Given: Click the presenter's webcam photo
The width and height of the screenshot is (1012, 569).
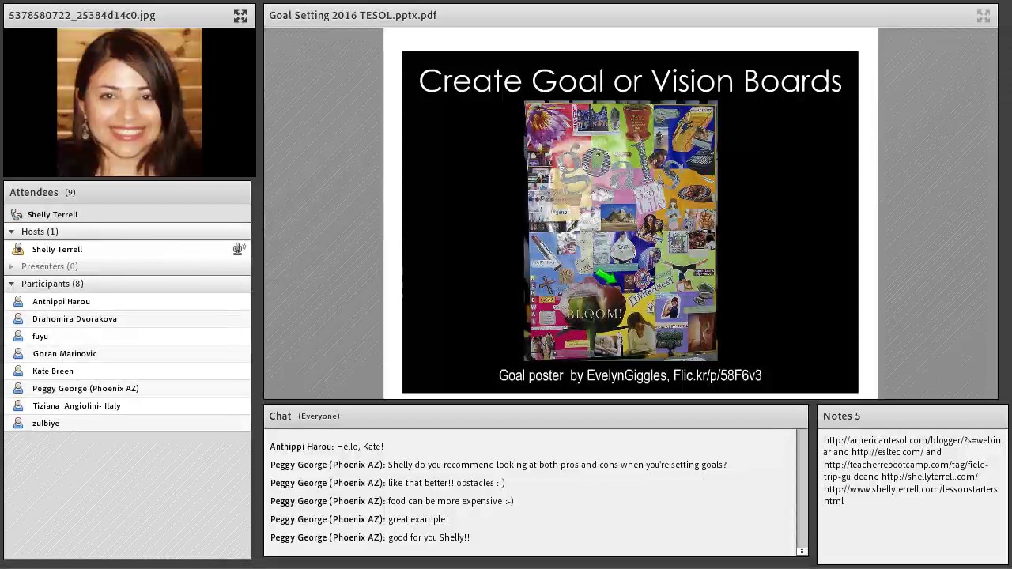Looking at the screenshot, I should (129, 103).
